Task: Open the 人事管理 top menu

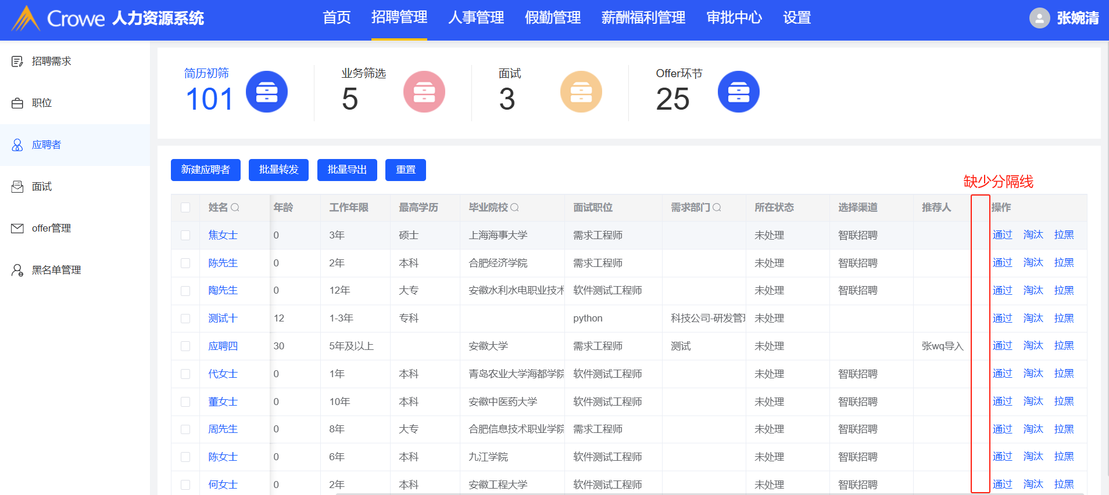Action: pos(475,18)
